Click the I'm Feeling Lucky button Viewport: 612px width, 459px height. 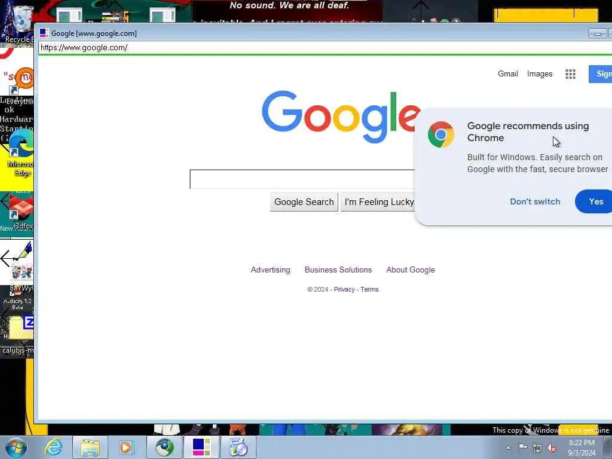378,202
